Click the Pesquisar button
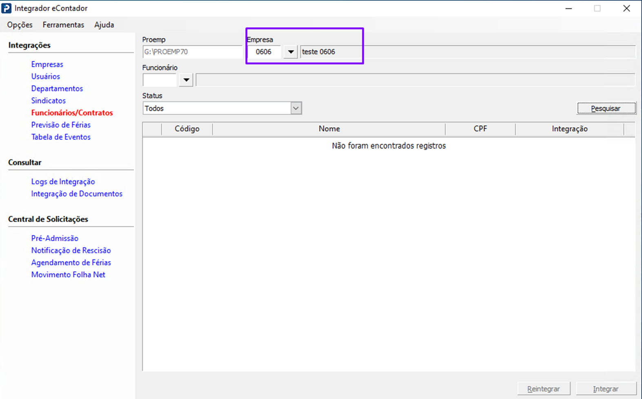642x399 pixels. pos(606,108)
